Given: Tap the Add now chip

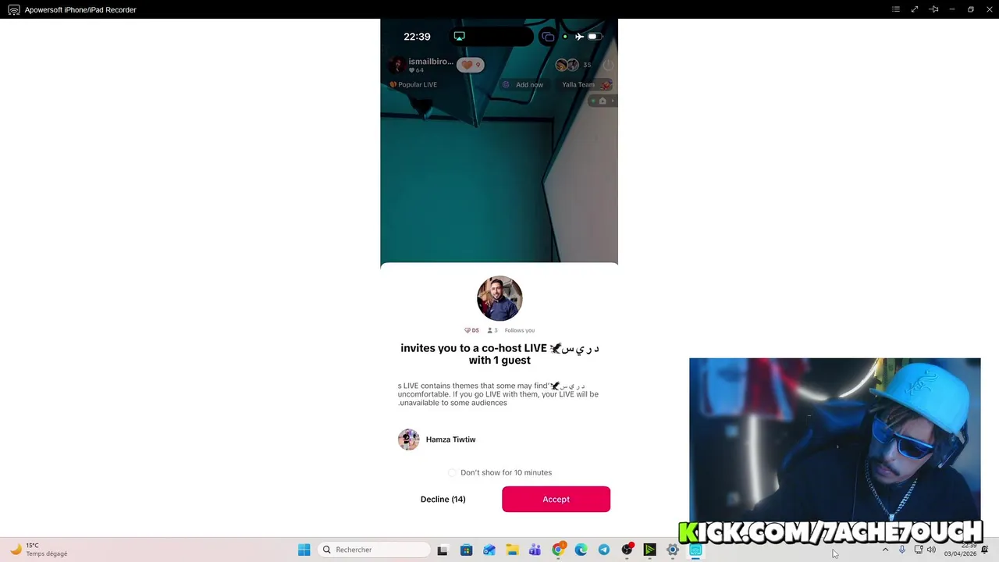Looking at the screenshot, I should [x=524, y=84].
